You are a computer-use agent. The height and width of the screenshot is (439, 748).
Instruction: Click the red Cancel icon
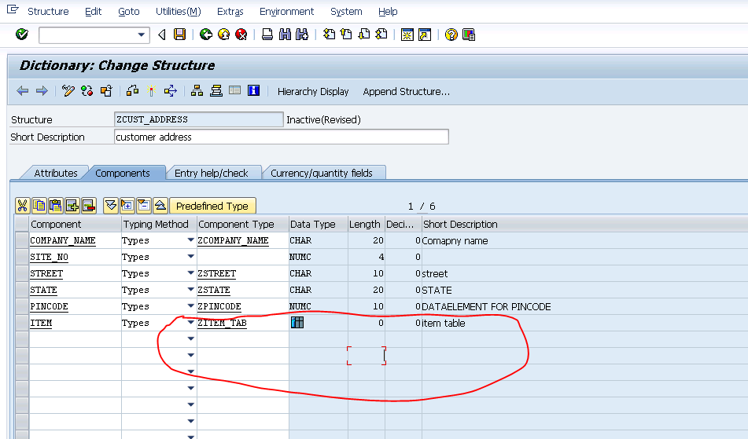pyautogui.click(x=241, y=35)
